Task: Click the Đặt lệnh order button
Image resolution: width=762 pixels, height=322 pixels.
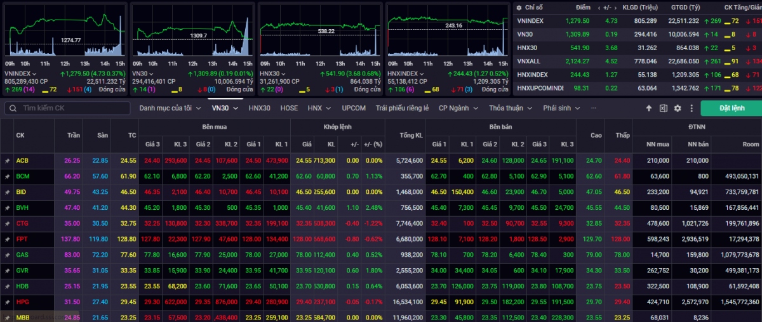Action: 731,108
